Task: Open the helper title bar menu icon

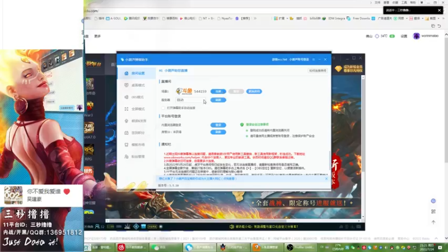Action: (314, 59)
